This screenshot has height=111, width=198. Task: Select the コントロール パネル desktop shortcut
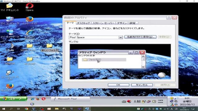[10, 75]
